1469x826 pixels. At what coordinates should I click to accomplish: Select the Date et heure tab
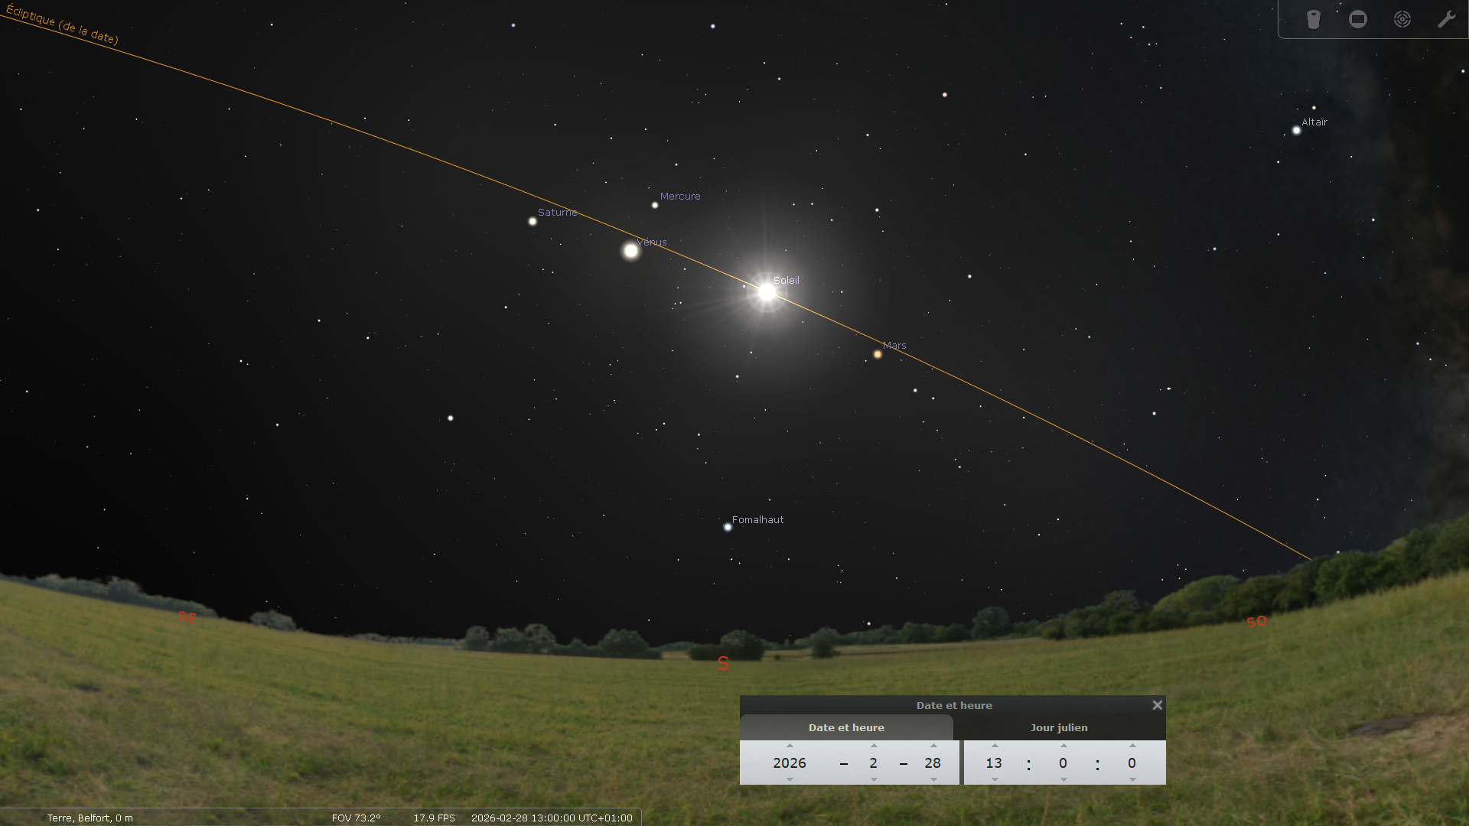pyautogui.click(x=846, y=727)
